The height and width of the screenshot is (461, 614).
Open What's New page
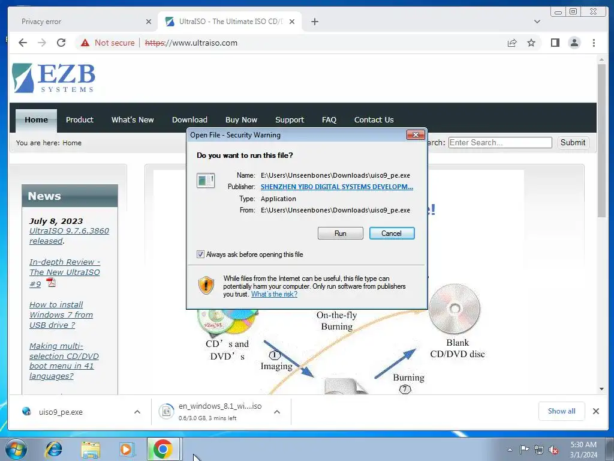[x=133, y=120]
